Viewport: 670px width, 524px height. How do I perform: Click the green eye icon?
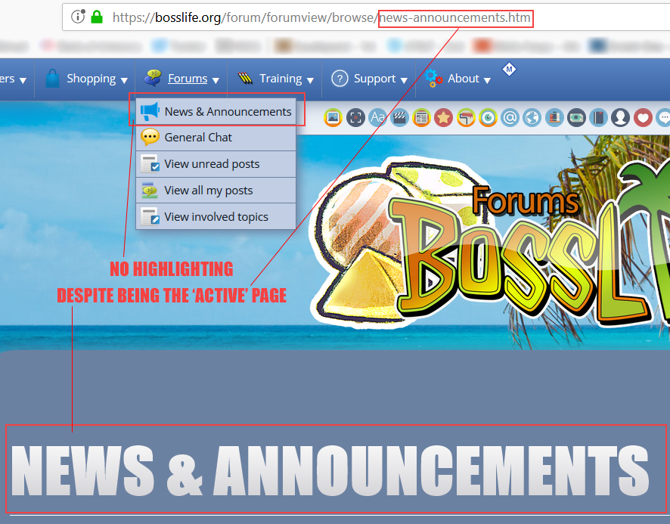point(488,118)
